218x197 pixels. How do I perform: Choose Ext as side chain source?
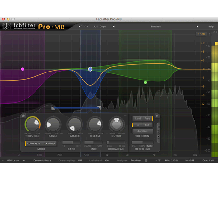147,125
